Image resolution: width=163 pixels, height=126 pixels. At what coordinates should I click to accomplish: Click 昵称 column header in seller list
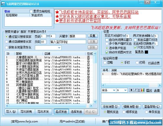[x=28, y=54]
